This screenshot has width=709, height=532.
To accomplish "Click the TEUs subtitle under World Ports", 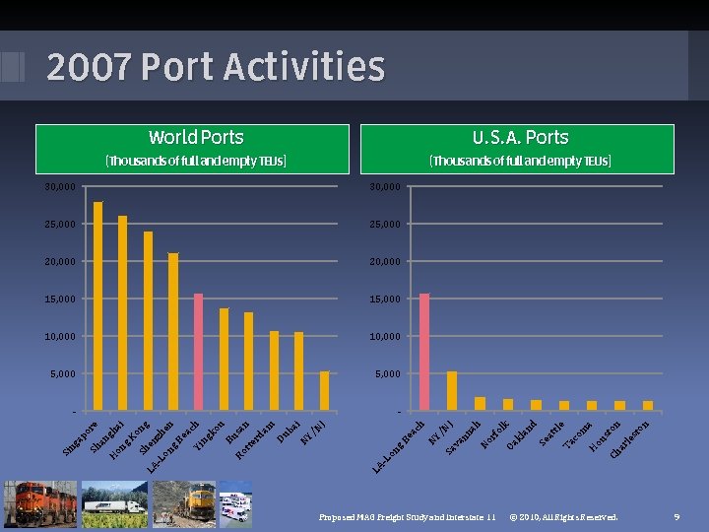I will coord(196,161).
